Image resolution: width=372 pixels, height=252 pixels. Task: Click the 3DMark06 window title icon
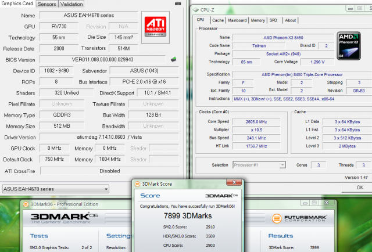point(26,204)
